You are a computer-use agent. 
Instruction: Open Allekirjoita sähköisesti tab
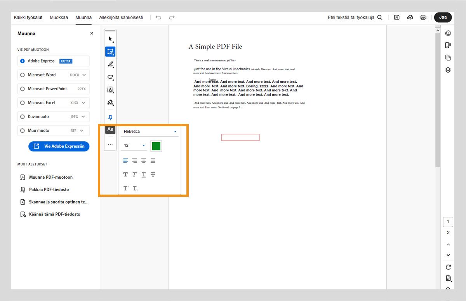tap(121, 17)
